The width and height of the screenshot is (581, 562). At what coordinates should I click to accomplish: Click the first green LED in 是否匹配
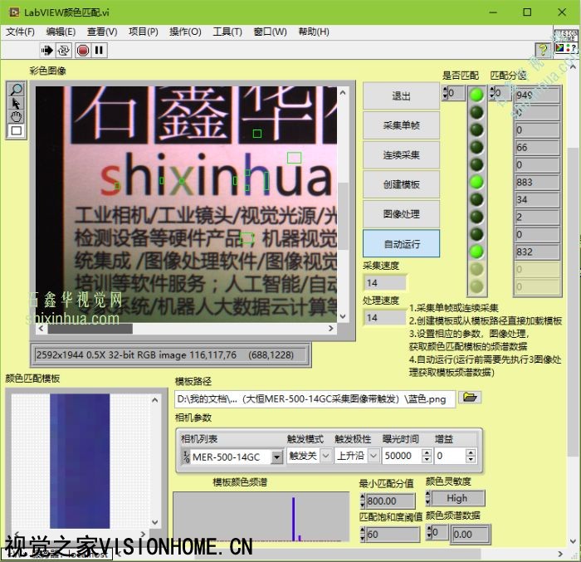[476, 95]
